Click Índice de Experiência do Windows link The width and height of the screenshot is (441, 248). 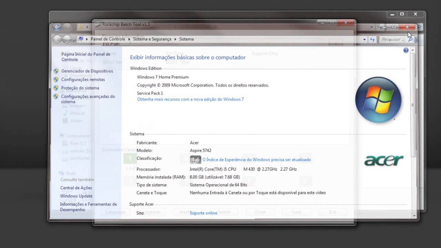click(257, 160)
